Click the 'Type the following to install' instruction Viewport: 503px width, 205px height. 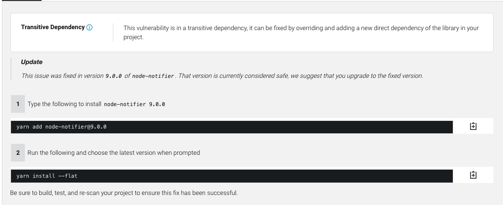pos(65,104)
